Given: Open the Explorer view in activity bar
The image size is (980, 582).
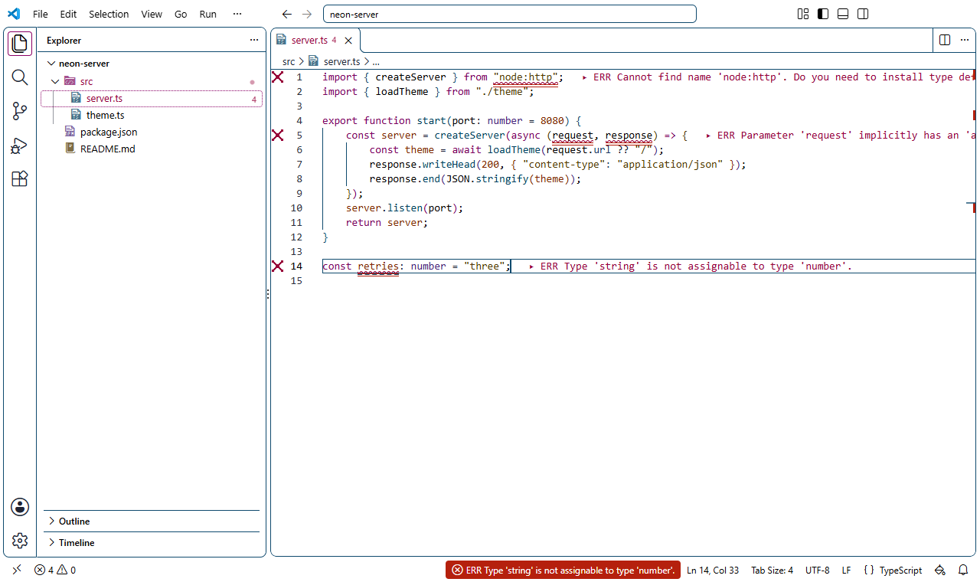Looking at the screenshot, I should (20, 44).
